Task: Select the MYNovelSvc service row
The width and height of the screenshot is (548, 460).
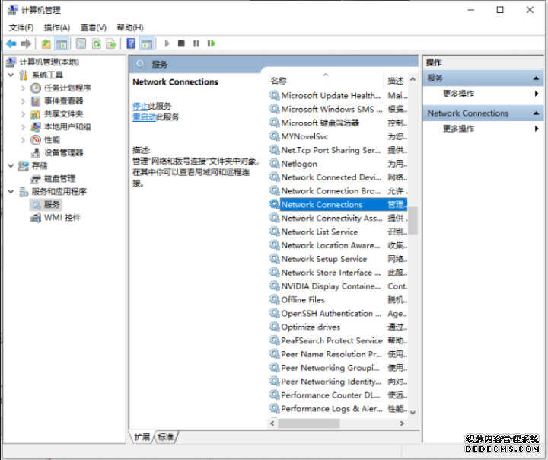Action: tap(338, 136)
